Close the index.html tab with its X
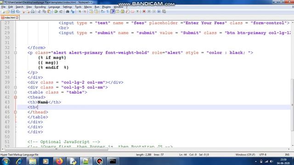This screenshot has height=165, width=294. pos(17,17)
